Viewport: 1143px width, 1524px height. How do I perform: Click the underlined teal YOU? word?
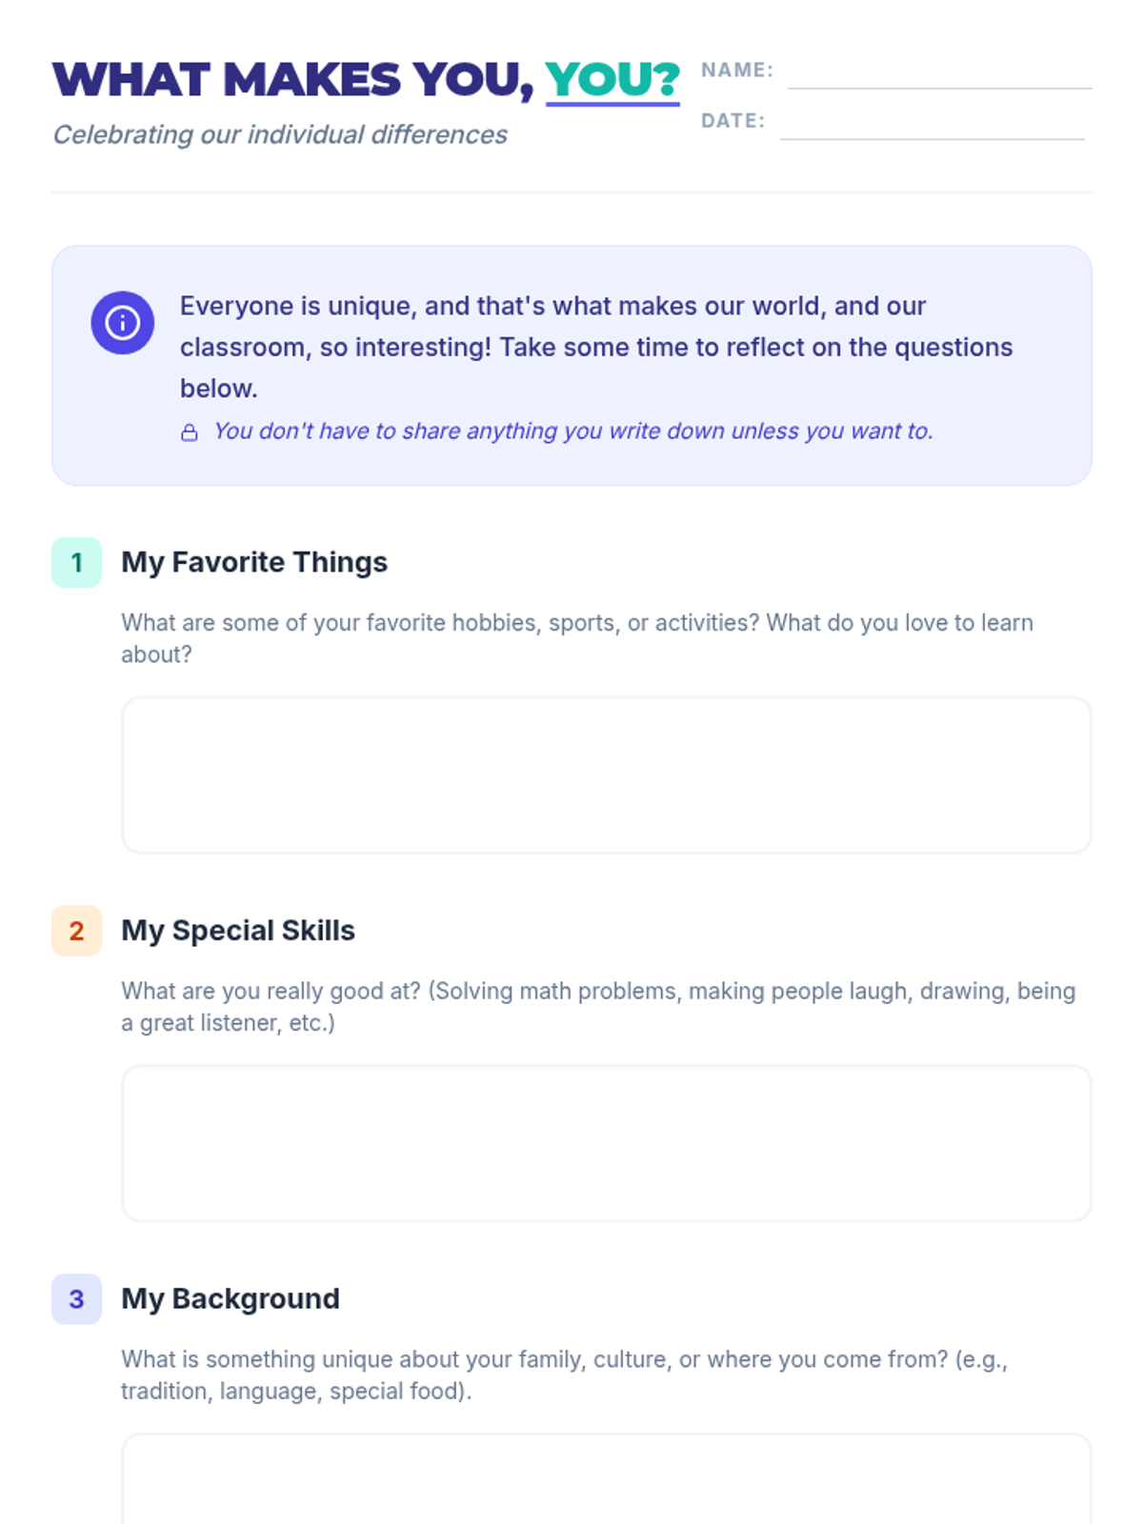click(612, 80)
